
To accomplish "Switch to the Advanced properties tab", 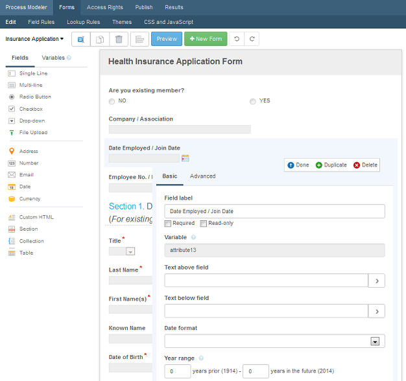I will click(203, 176).
